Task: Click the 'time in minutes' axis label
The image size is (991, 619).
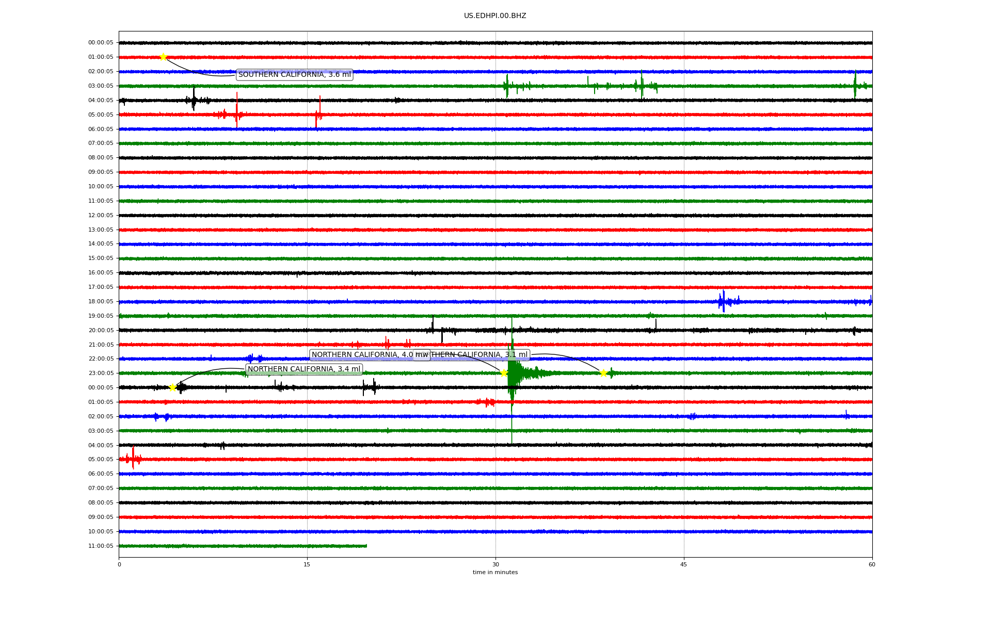Action: (x=494, y=572)
